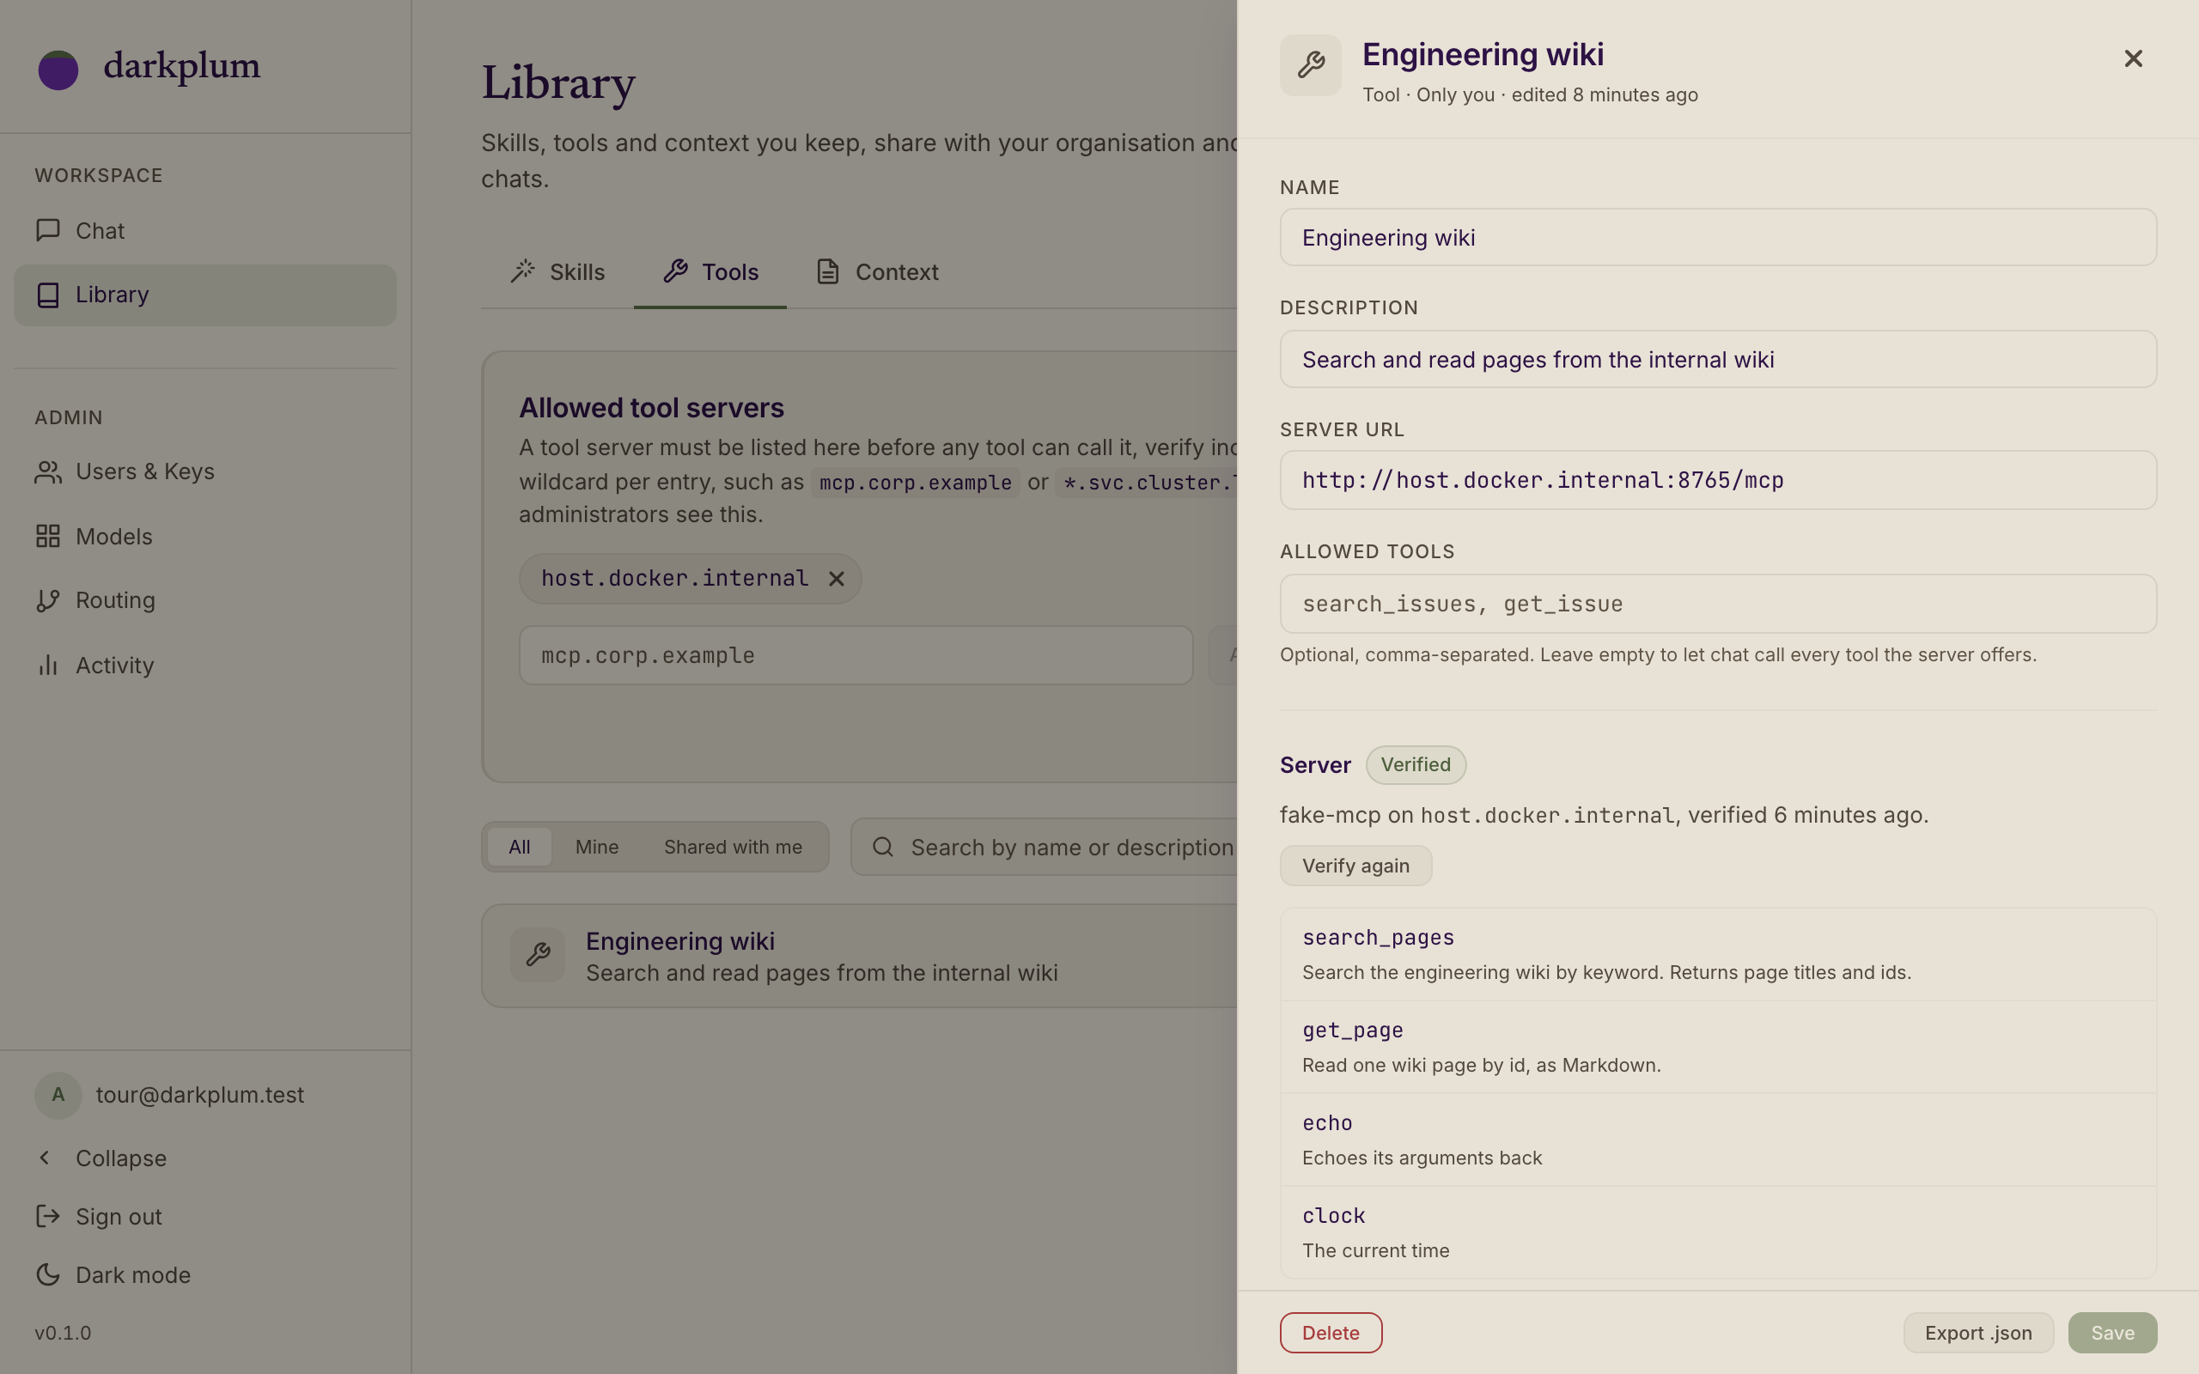Save the tool changes

click(x=2113, y=1333)
